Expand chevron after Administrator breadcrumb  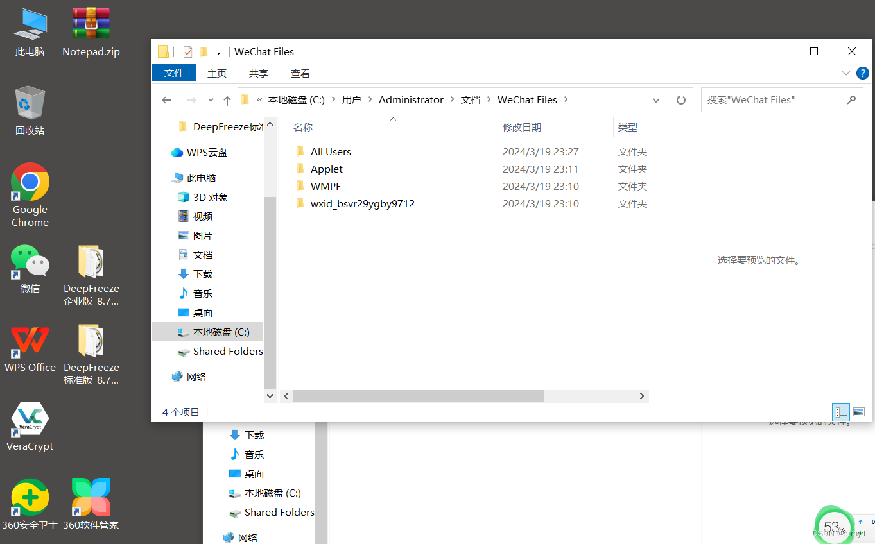(452, 100)
